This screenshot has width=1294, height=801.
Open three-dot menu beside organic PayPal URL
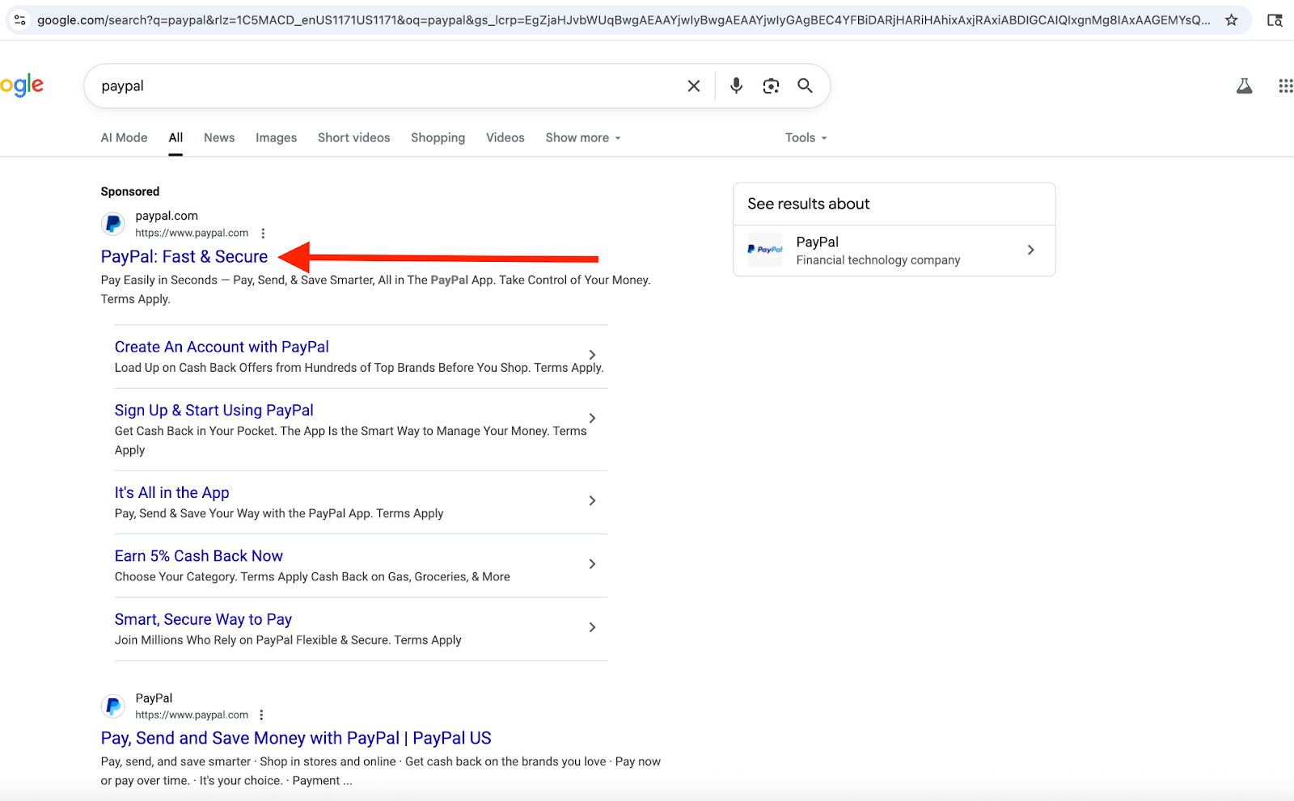pos(261,715)
